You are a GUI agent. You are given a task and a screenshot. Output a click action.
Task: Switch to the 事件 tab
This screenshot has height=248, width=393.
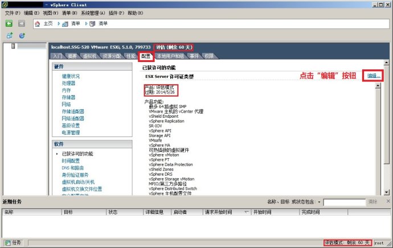tap(194, 56)
